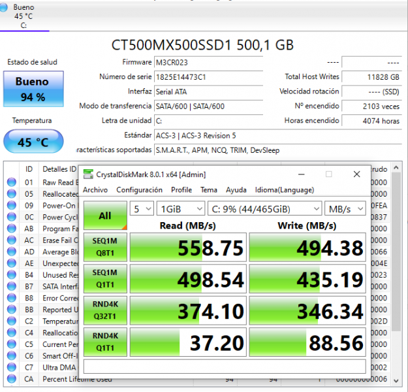This screenshot has width=408, height=392.
Task: Click the blue circle beside attribute CA
Action: [11, 379]
